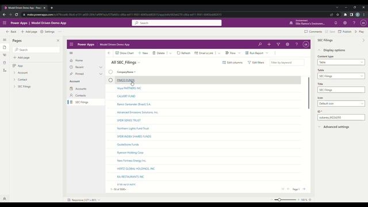
Task: Collapse the preview site map hamburger
Action: click(x=71, y=53)
